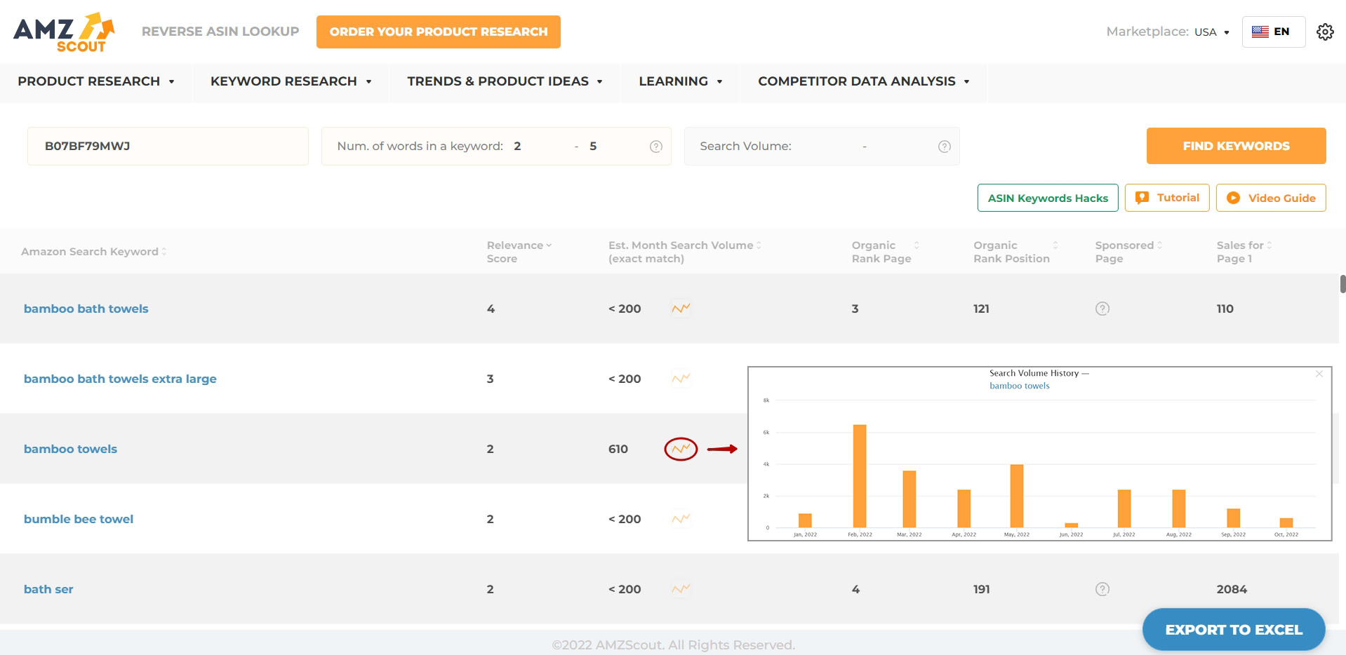
Task: Expand the KEYWORD RESEARCH menu
Action: 290,81
